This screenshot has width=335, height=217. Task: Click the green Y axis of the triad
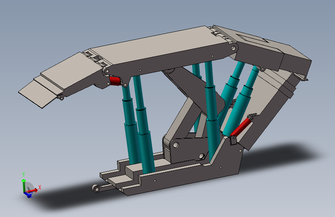click(x=24, y=185)
